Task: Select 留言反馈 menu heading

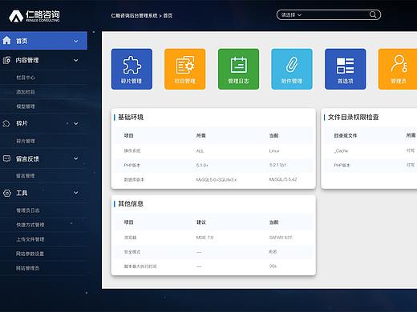Action: (x=27, y=159)
